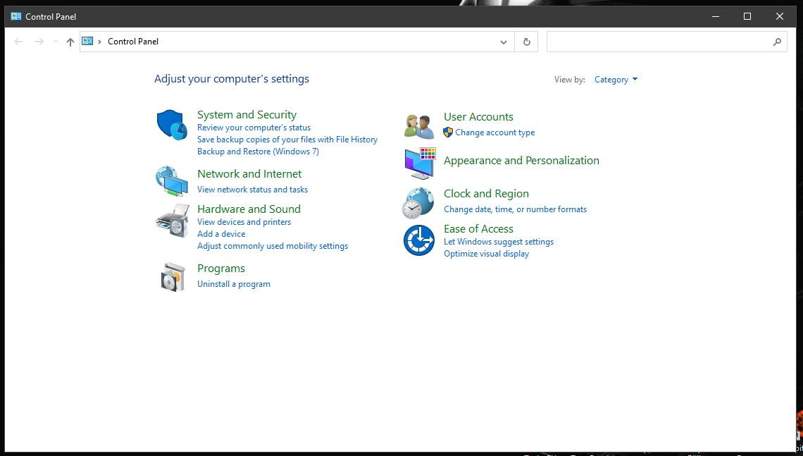Click the Programs disc box icon
This screenshot has width=803, height=456.
pyautogui.click(x=172, y=276)
